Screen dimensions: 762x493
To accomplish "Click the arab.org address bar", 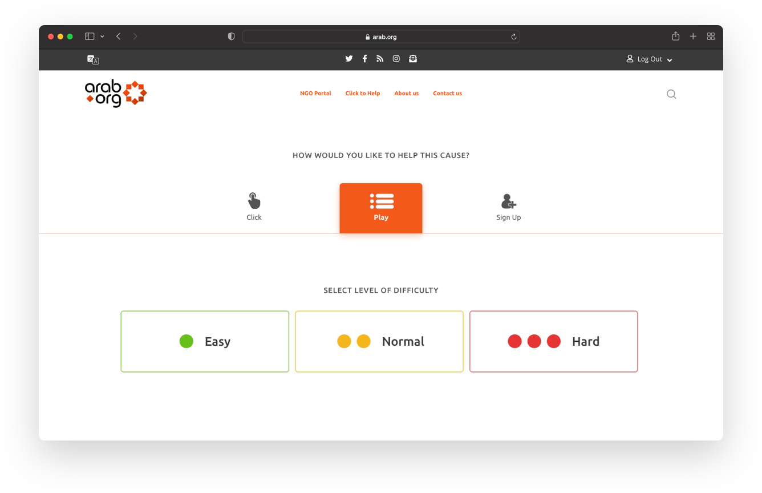I will coord(380,37).
